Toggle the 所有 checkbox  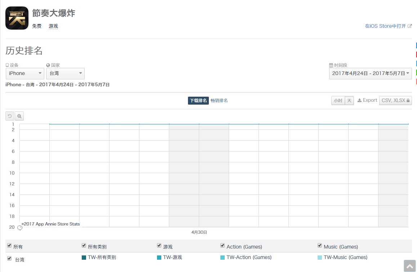click(x=9, y=246)
